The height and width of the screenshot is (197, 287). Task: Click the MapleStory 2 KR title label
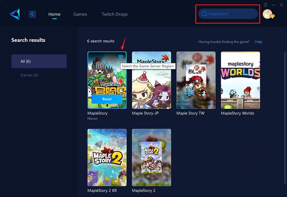(x=102, y=191)
